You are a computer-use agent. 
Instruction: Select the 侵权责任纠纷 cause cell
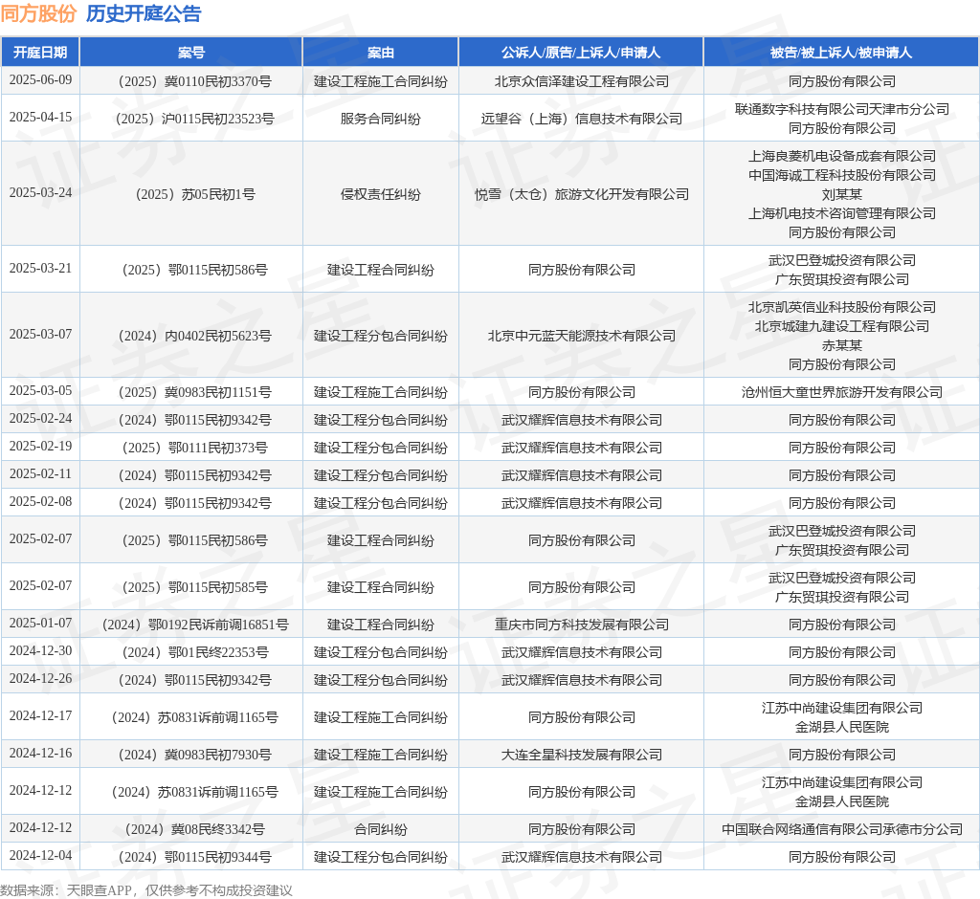(381, 194)
